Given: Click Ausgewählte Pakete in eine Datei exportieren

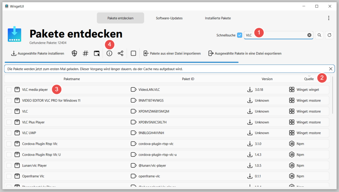Looking at the screenshot, I should [245, 53].
